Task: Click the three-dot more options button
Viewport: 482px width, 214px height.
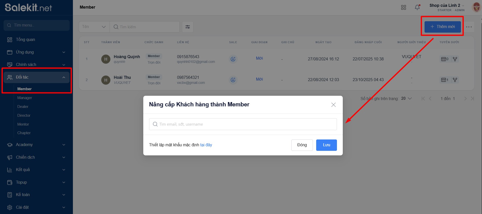Action: 469,27
